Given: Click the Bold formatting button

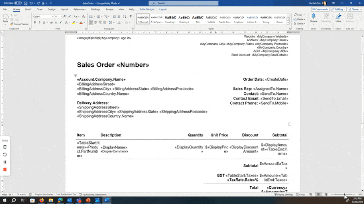Looking at the screenshot, I should [35, 22].
